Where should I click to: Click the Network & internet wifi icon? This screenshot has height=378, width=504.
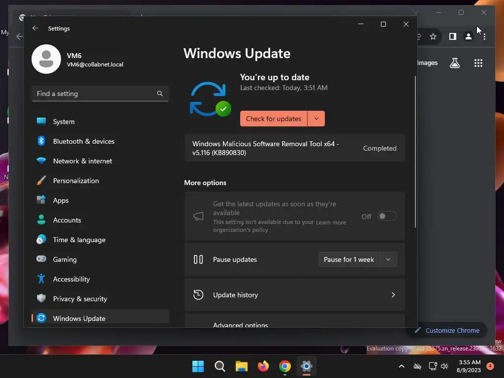tap(41, 161)
